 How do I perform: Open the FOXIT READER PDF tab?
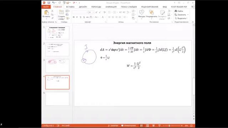click(179, 7)
